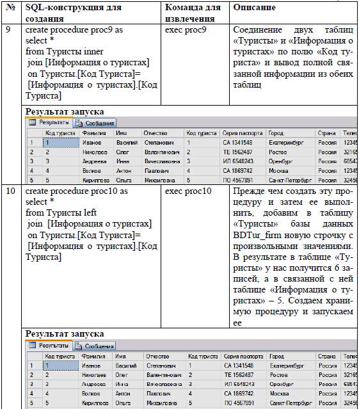The image size is (359, 409).
Task: Click Отчество column header in proc10 grid
Action: coord(164,357)
